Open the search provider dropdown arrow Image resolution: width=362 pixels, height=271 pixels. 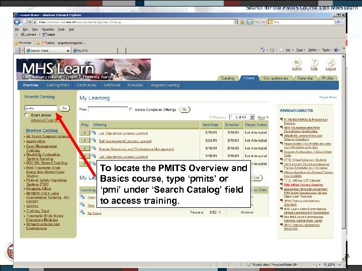click(343, 22)
